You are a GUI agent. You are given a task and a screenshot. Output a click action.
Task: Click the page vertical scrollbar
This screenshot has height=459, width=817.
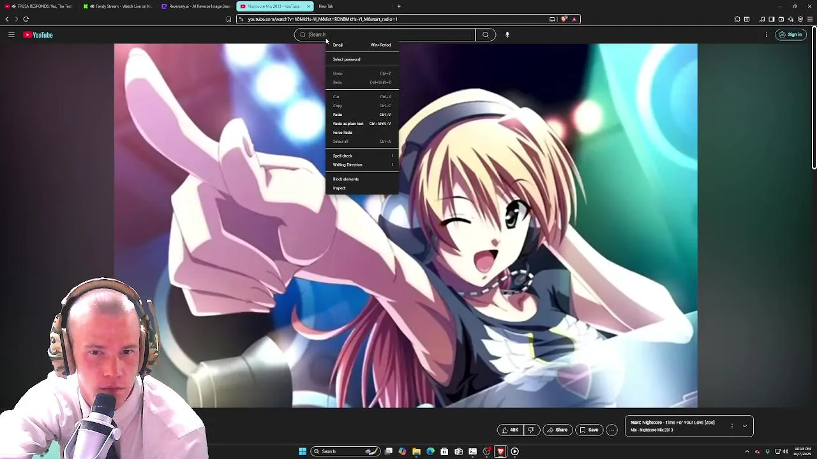(x=814, y=99)
